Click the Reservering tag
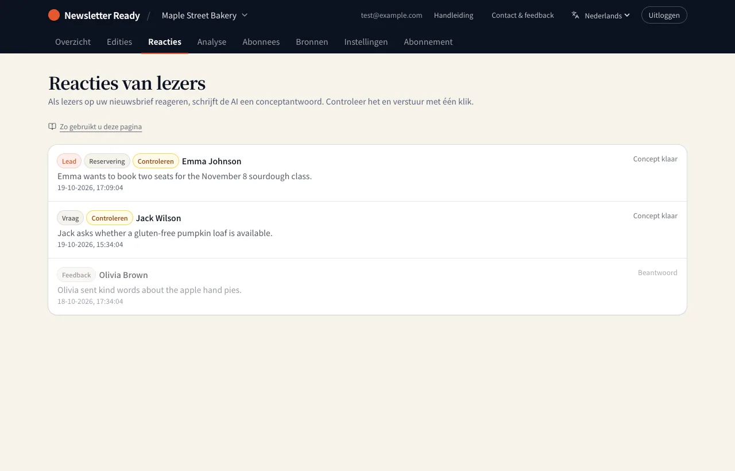Image resolution: width=735 pixels, height=471 pixels. 107,161
